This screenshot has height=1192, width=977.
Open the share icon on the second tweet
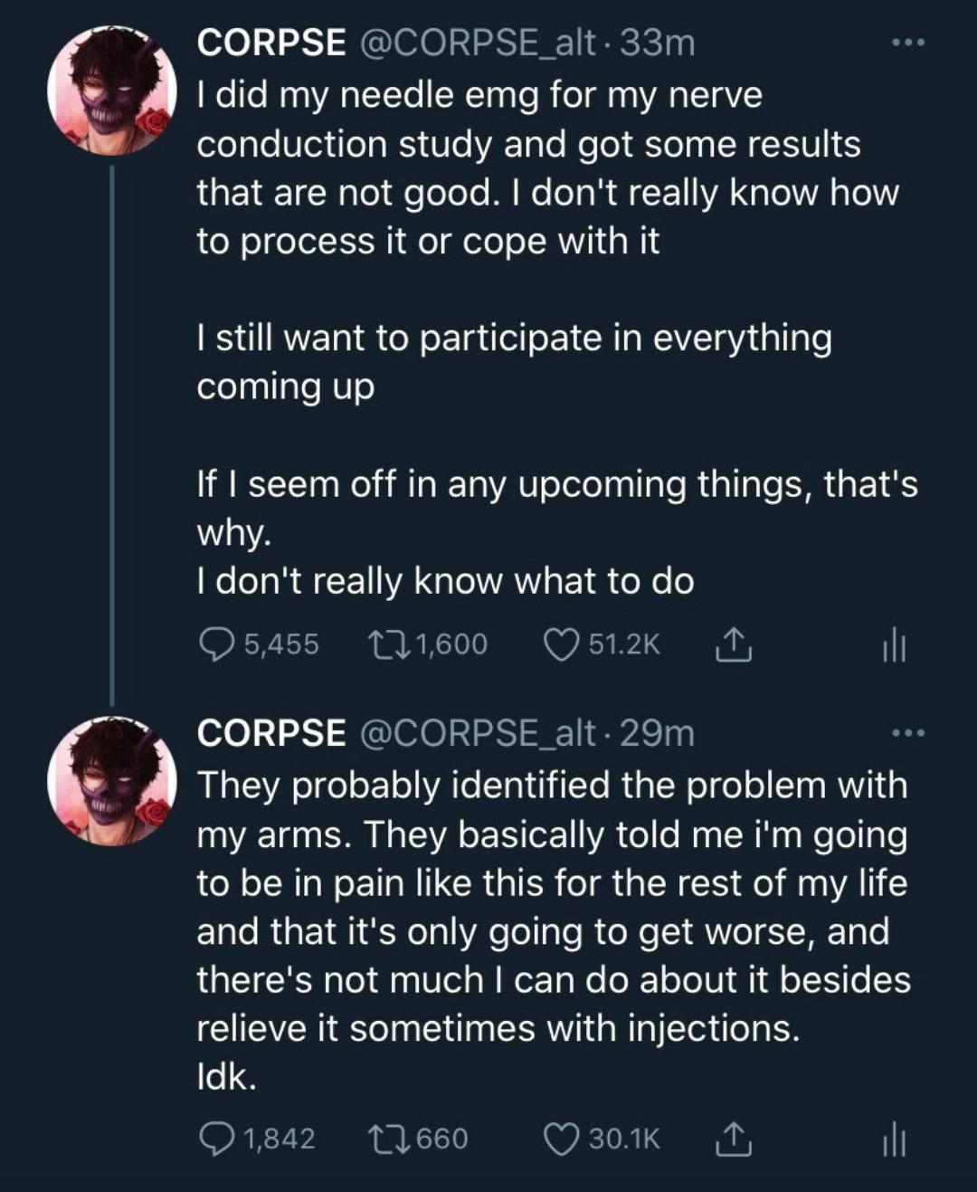click(x=735, y=1139)
